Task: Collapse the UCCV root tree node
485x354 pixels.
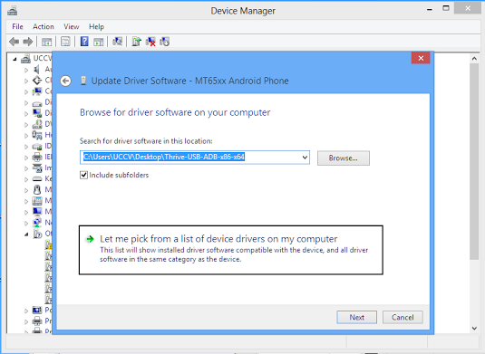Action: click(x=15, y=59)
